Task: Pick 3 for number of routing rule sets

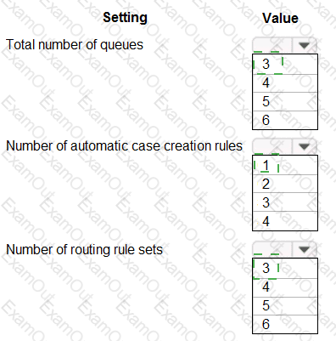Action: (x=285, y=268)
